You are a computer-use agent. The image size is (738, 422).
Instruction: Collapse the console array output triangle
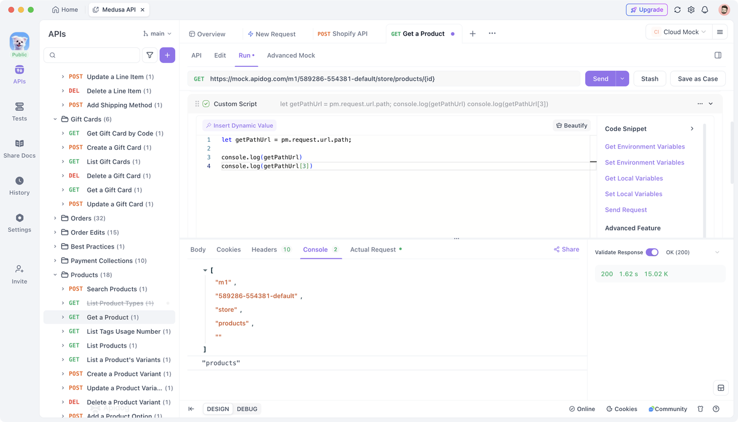pyautogui.click(x=205, y=270)
